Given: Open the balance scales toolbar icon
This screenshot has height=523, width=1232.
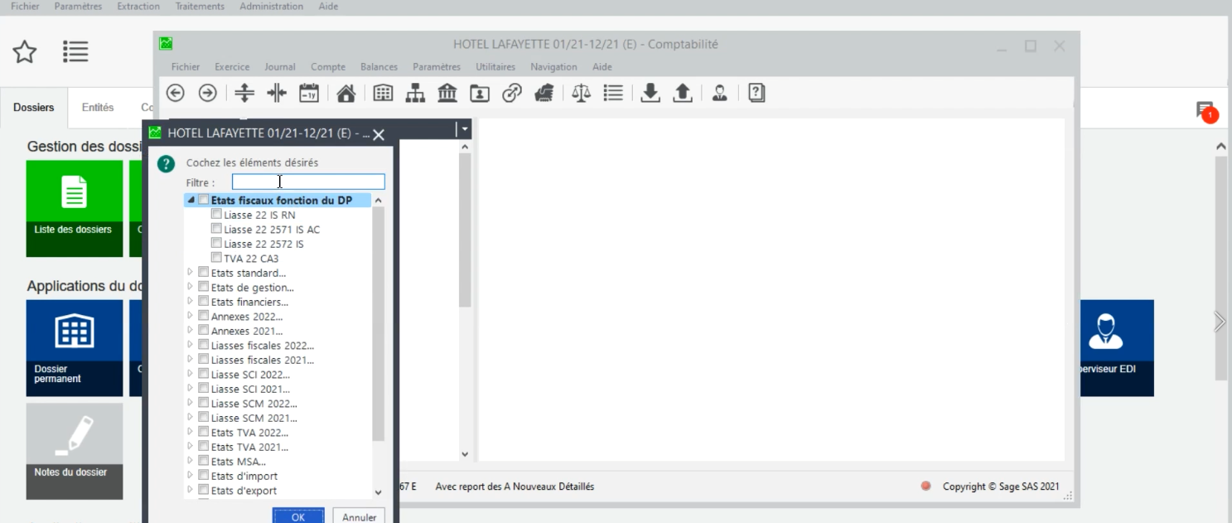Looking at the screenshot, I should (x=582, y=94).
